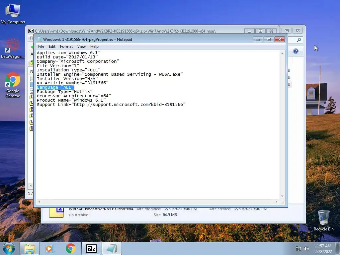
Task: Close the Notepad window
Action: coord(280,40)
